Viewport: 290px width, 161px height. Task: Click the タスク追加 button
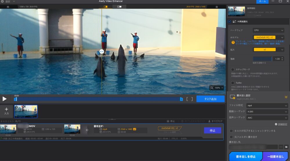(x=210, y=99)
